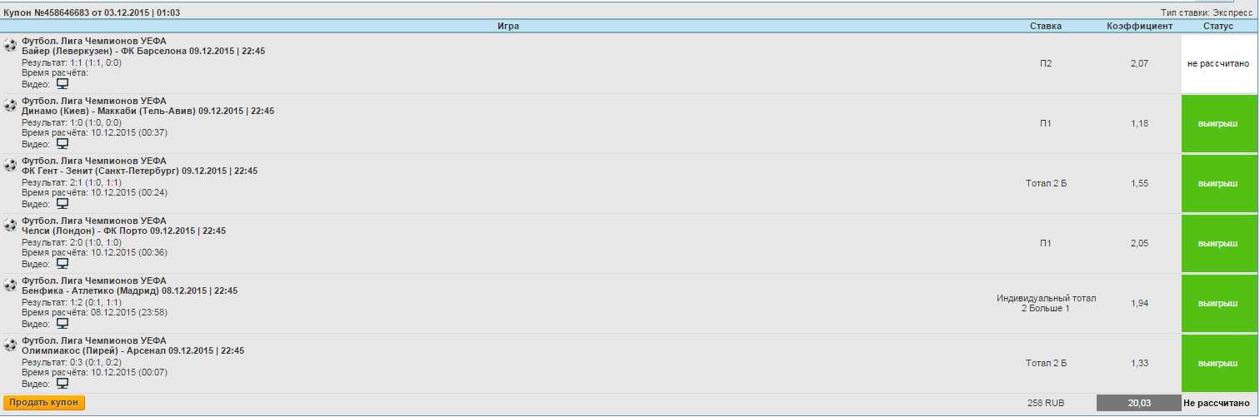Click coefficient 1,55 for Гент - Зенит
This screenshot has height=417, width=1260.
1139,183
